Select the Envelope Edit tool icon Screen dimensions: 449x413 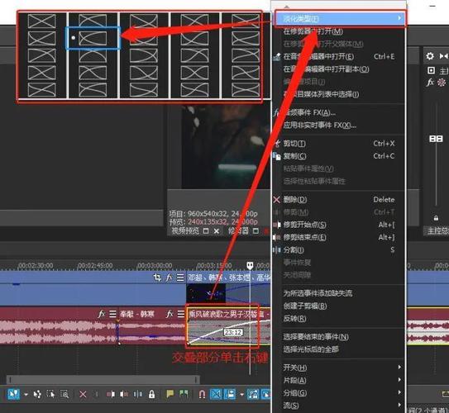click(x=37, y=395)
